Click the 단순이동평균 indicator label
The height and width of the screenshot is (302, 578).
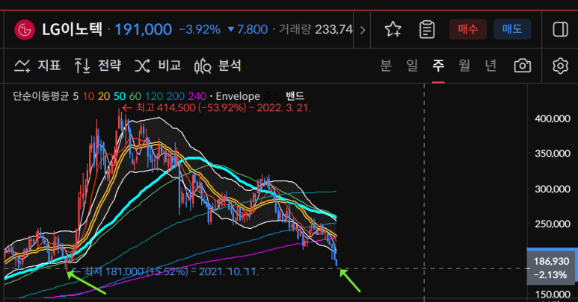click(x=41, y=96)
